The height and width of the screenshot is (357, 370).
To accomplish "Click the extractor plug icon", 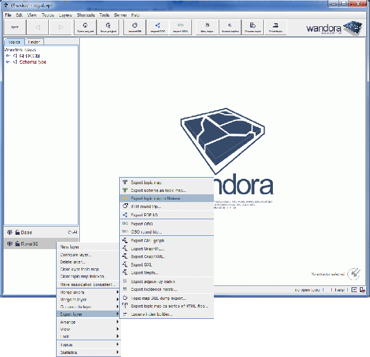I will point(354,273).
